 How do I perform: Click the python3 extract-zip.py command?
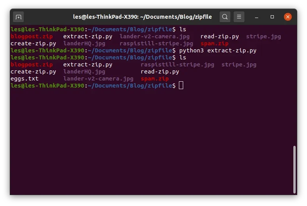pos(218,50)
